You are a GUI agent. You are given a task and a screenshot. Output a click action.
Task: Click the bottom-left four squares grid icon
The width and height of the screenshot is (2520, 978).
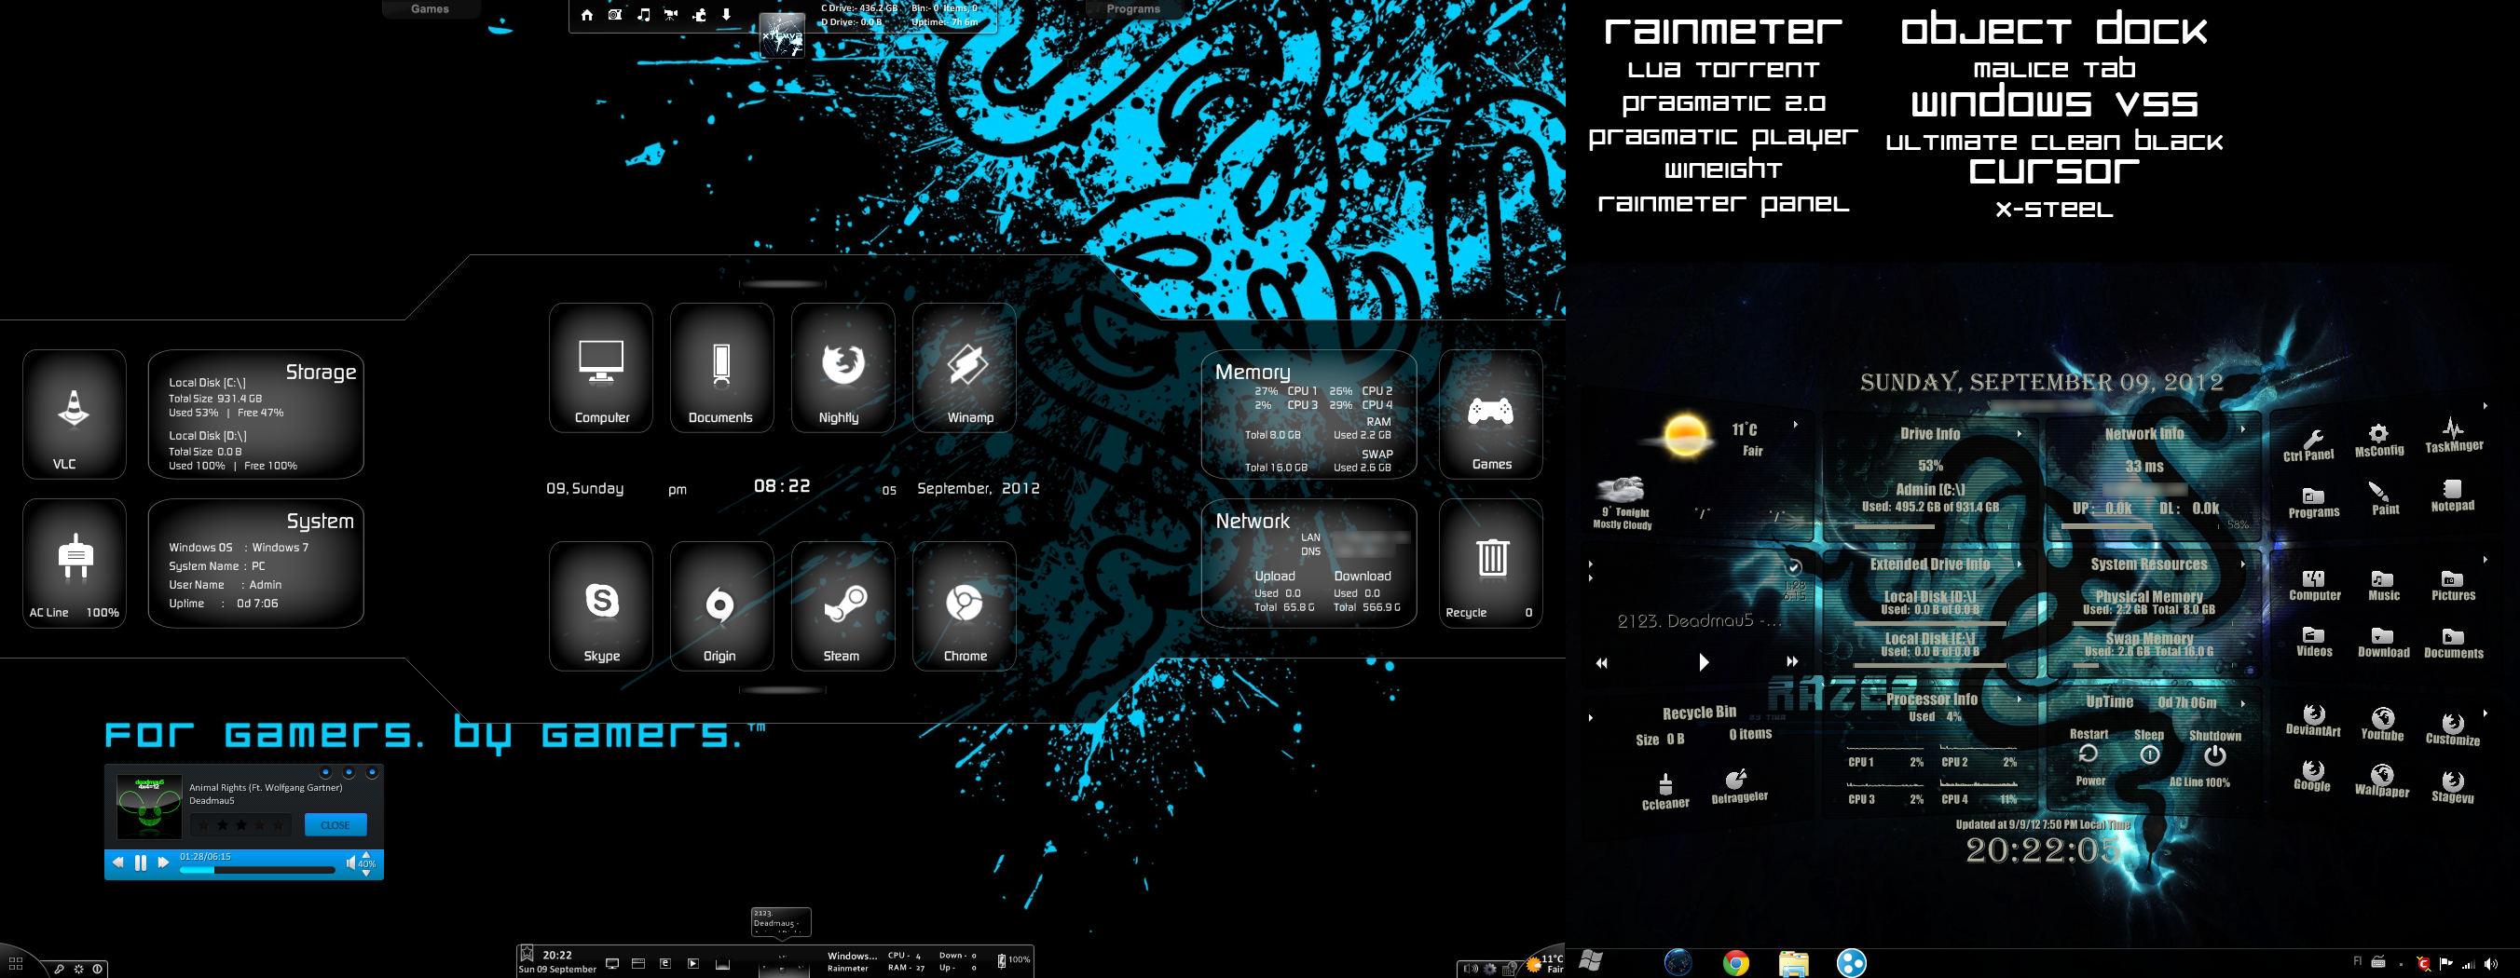[16, 963]
